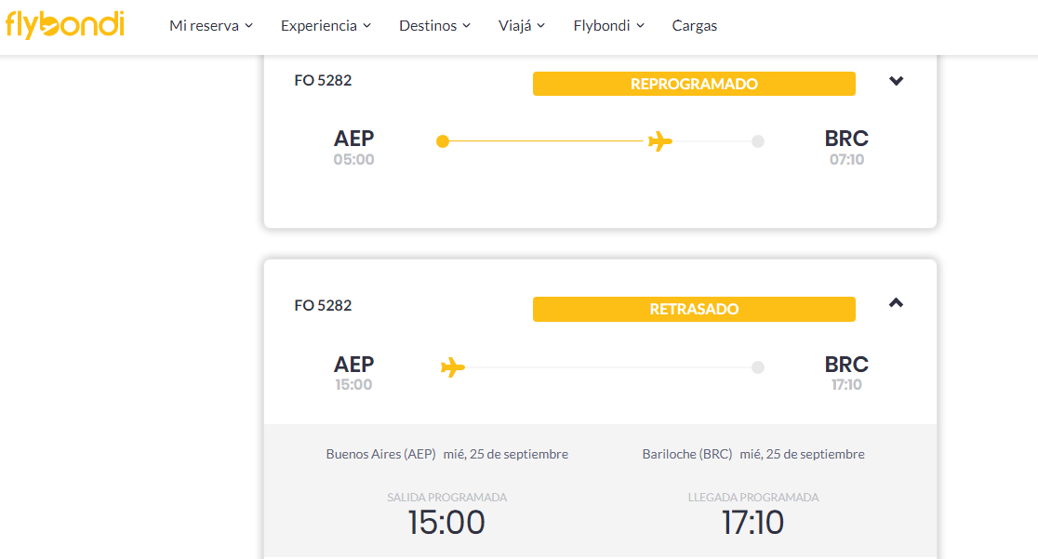Click the Flybondi logo

click(x=64, y=25)
